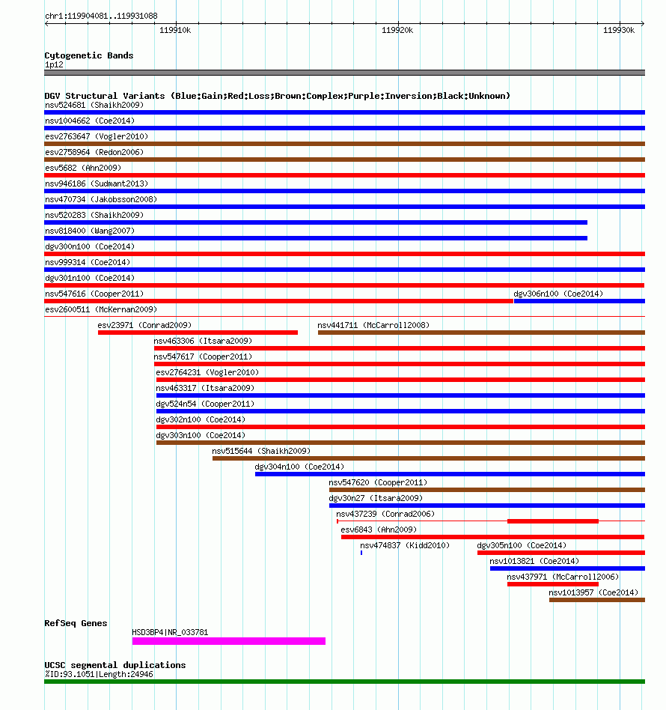Open the dgv300n100 (Coe2014) label

(90, 247)
